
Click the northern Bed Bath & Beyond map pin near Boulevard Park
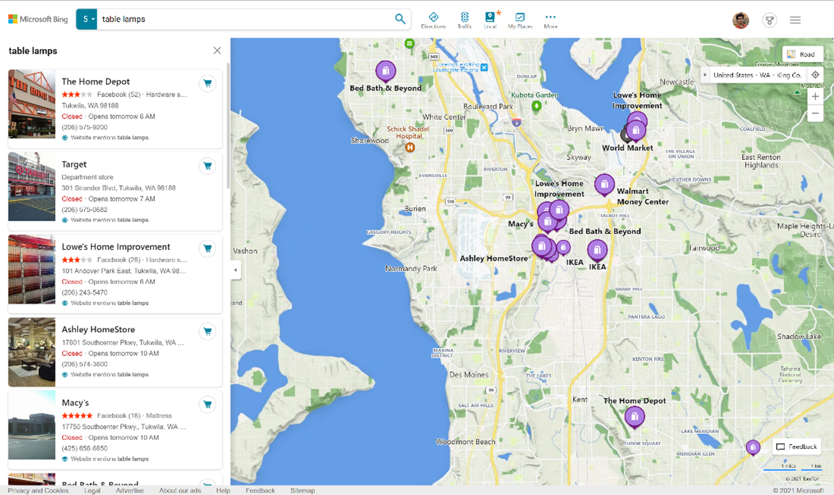[386, 71]
